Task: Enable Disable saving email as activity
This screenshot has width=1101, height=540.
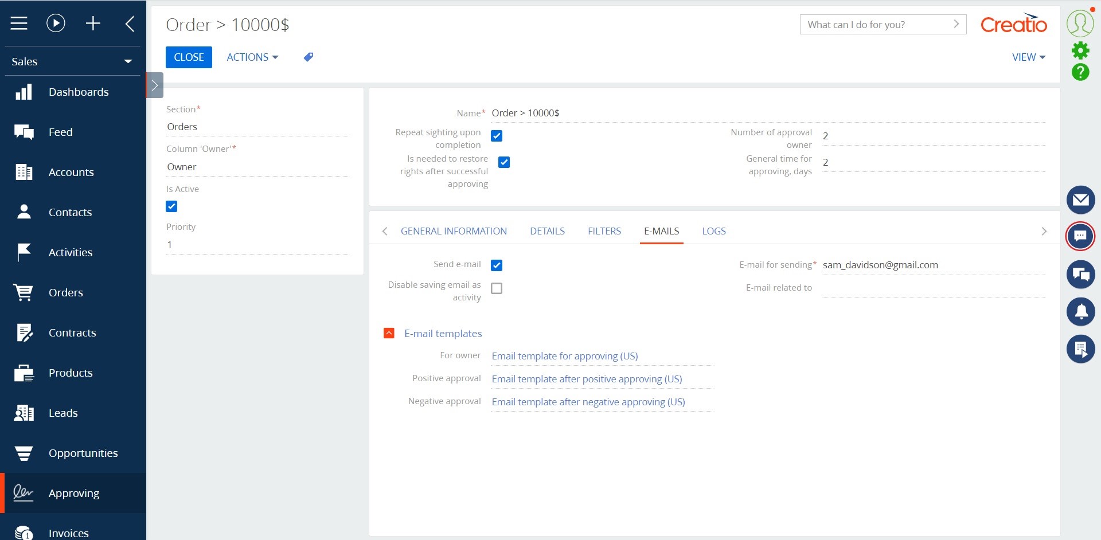Action: pyautogui.click(x=497, y=288)
